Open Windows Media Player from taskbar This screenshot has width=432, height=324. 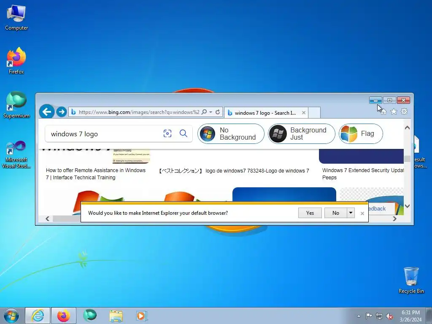click(x=142, y=316)
